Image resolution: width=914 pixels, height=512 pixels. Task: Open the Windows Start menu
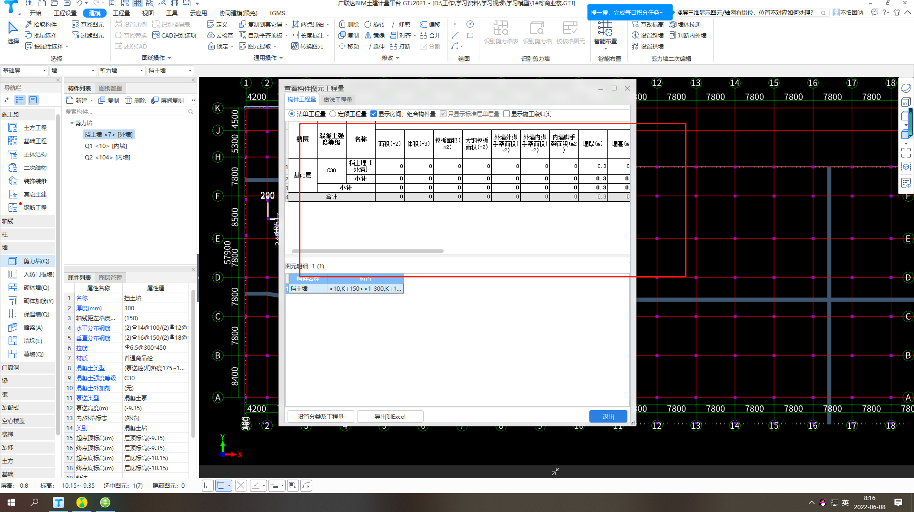point(11,502)
